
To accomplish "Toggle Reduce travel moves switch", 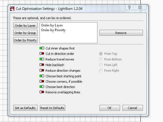I will [x=42, y=59].
